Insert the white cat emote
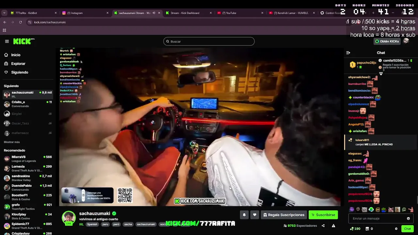This screenshot has width=418, height=235. point(364,210)
